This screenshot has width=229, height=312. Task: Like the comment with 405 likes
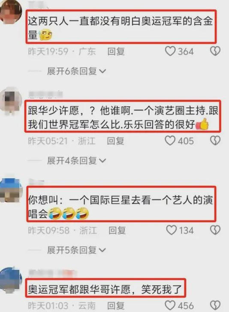[x=170, y=141]
